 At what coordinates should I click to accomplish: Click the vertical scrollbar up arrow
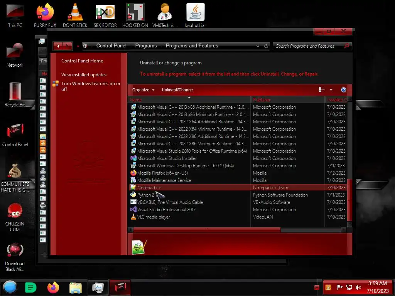[x=349, y=99]
